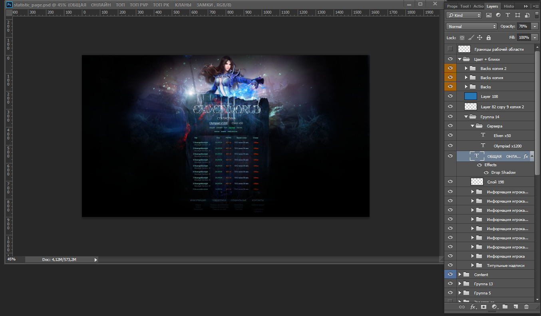This screenshot has height=316, width=541.
Task: Show the Границы рабочей области layer
Action: tap(450, 49)
